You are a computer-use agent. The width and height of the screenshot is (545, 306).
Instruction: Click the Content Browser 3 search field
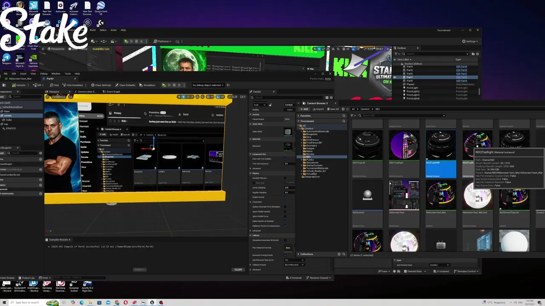tap(402, 116)
